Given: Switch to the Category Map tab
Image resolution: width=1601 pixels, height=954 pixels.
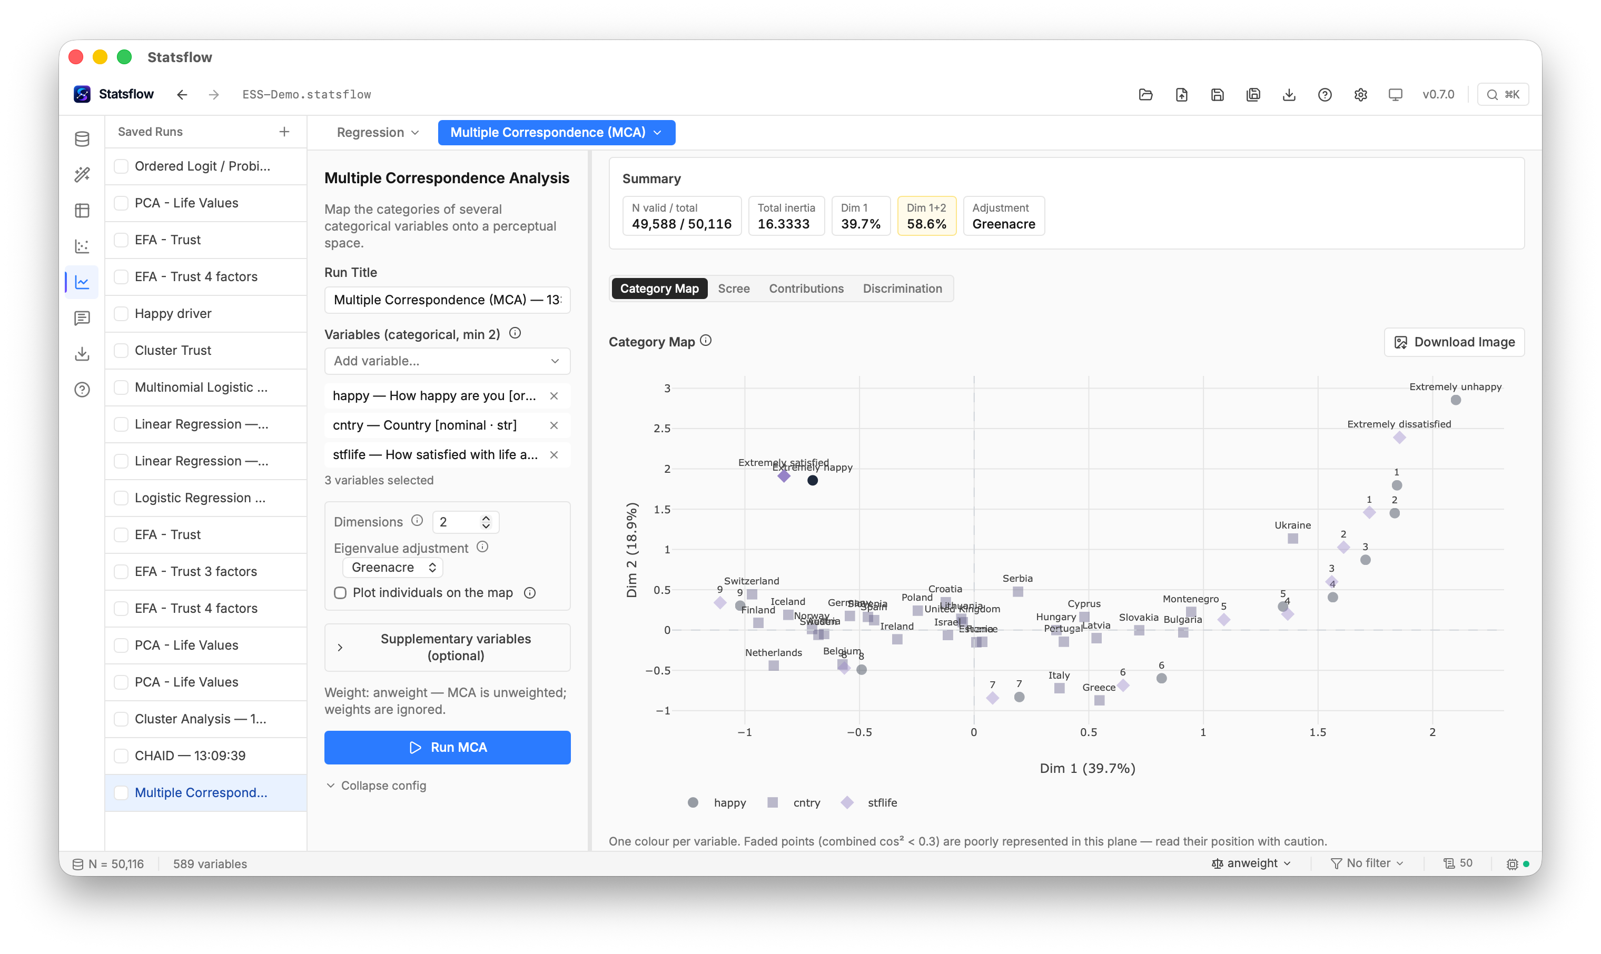Looking at the screenshot, I should [659, 289].
